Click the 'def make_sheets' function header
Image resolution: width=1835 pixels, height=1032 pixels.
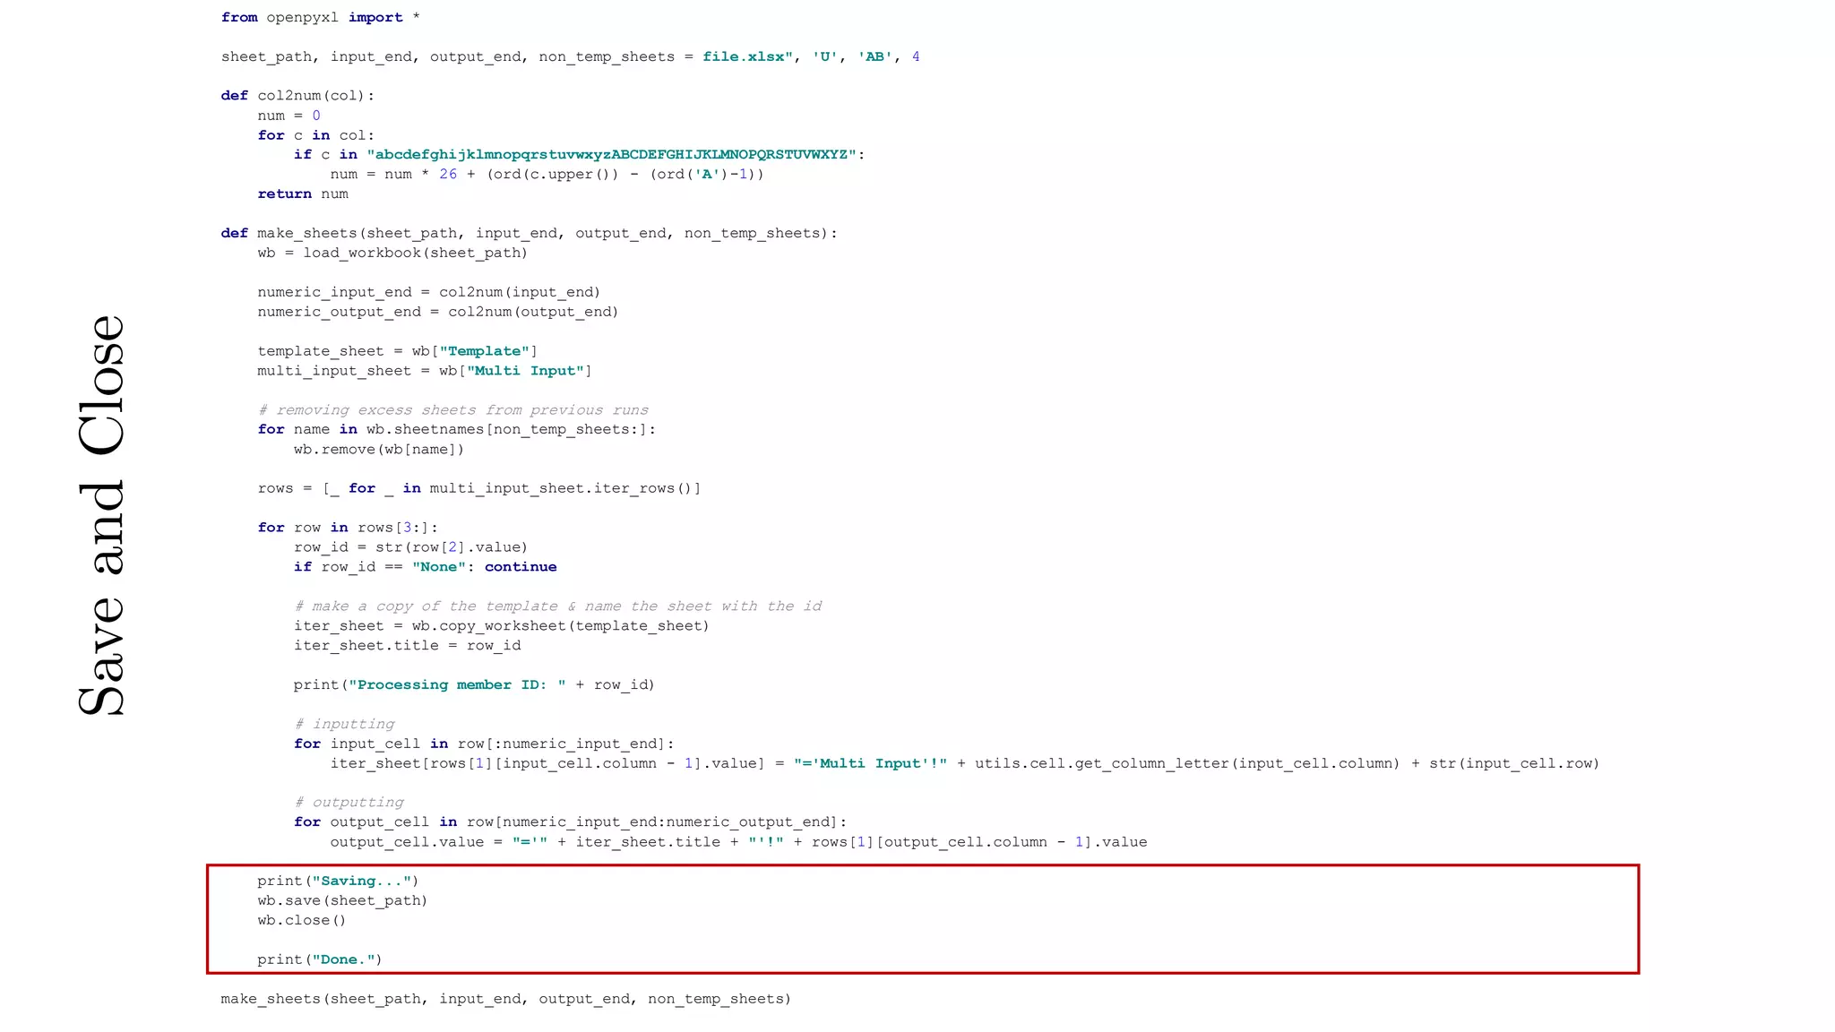tap(529, 234)
